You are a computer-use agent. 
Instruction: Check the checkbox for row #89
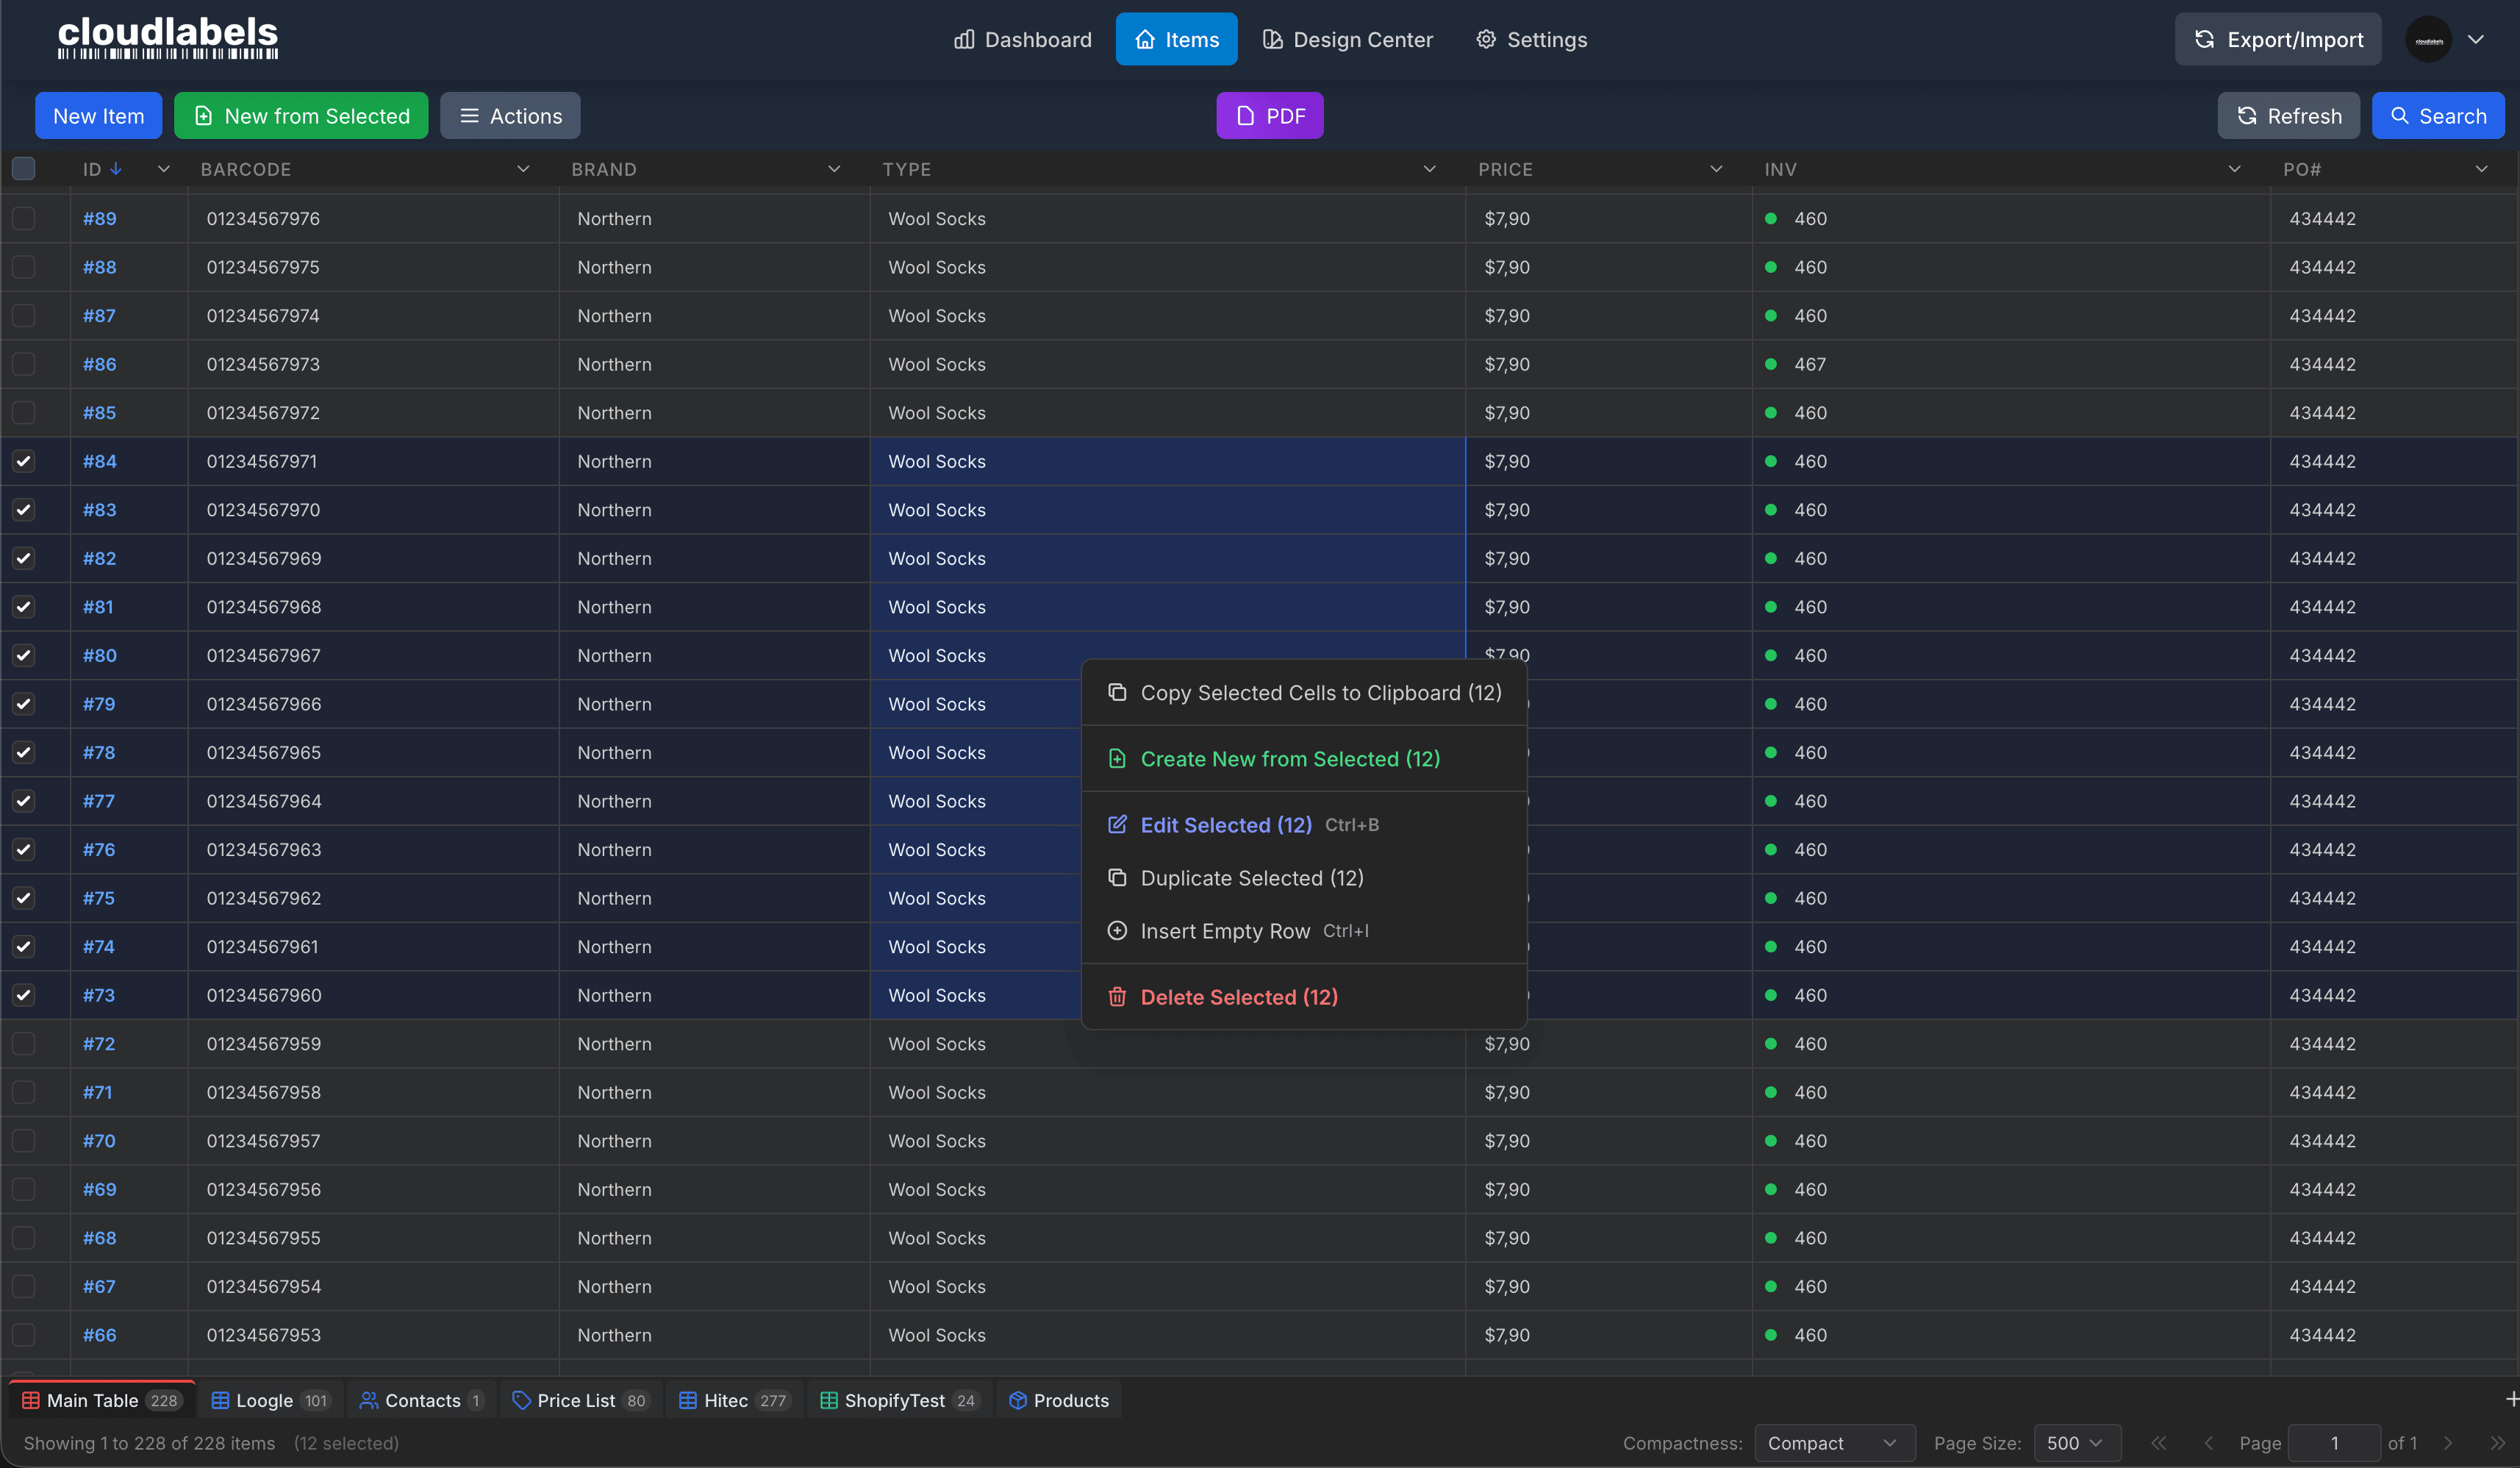click(23, 218)
